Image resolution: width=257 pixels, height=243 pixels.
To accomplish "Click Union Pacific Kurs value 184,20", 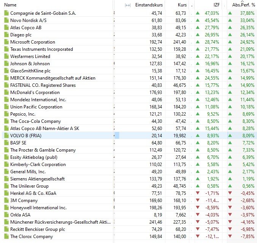I will (180, 107).
